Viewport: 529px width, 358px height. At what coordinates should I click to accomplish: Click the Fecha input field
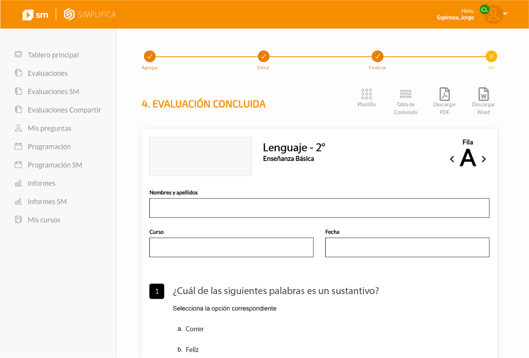407,247
